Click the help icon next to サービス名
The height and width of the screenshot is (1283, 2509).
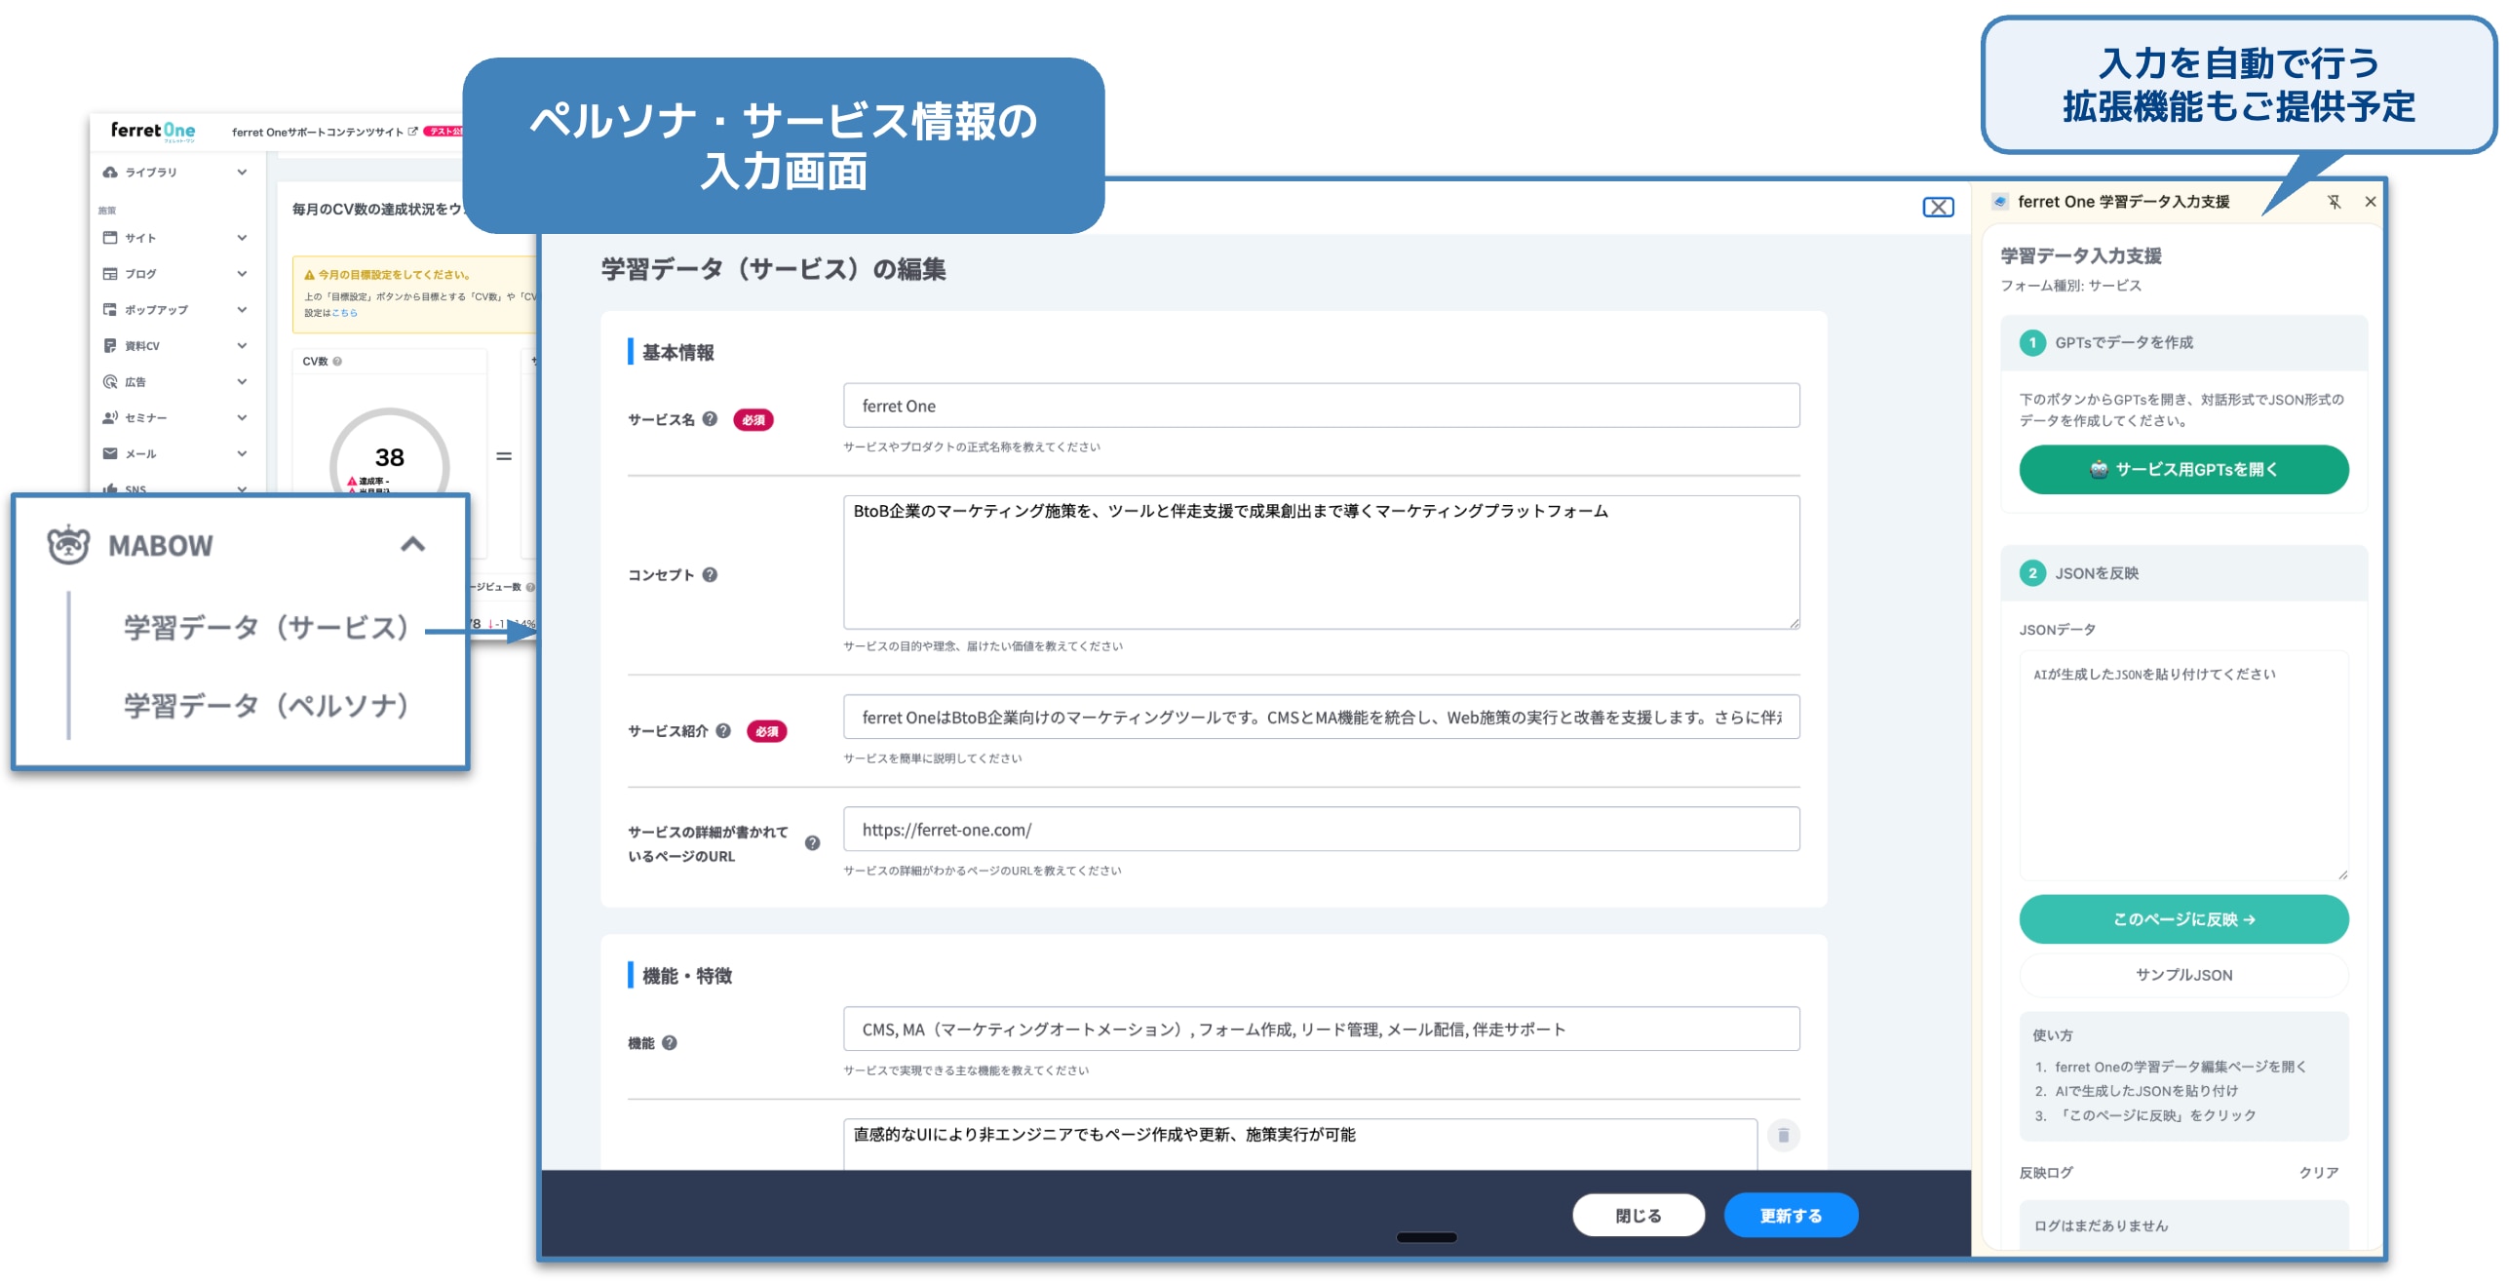(710, 419)
